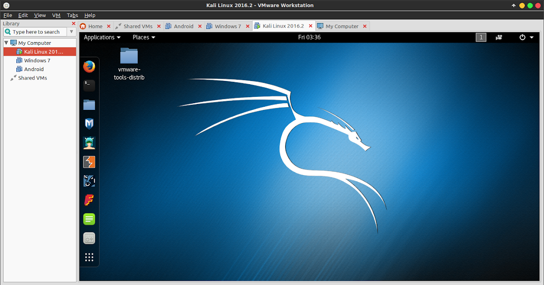
Task: Switch to the Android tab
Action: [184, 26]
